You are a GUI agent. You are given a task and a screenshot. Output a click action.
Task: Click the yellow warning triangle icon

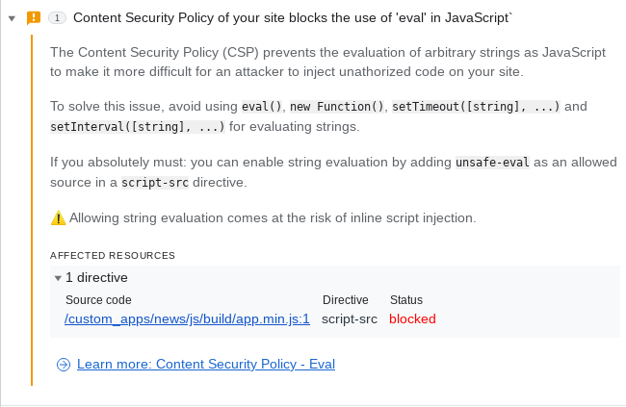tap(59, 218)
